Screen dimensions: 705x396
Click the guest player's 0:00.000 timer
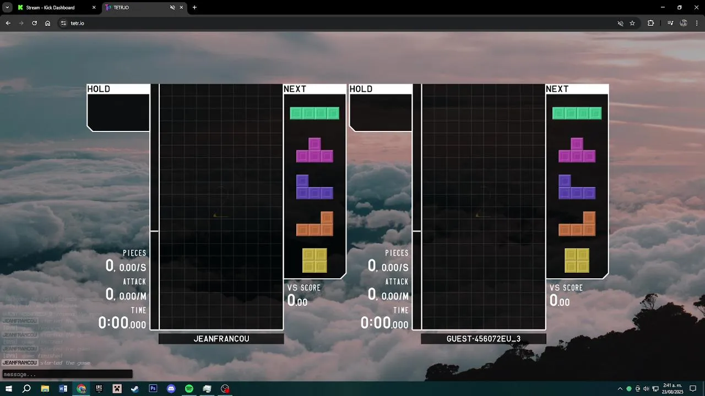(x=384, y=323)
